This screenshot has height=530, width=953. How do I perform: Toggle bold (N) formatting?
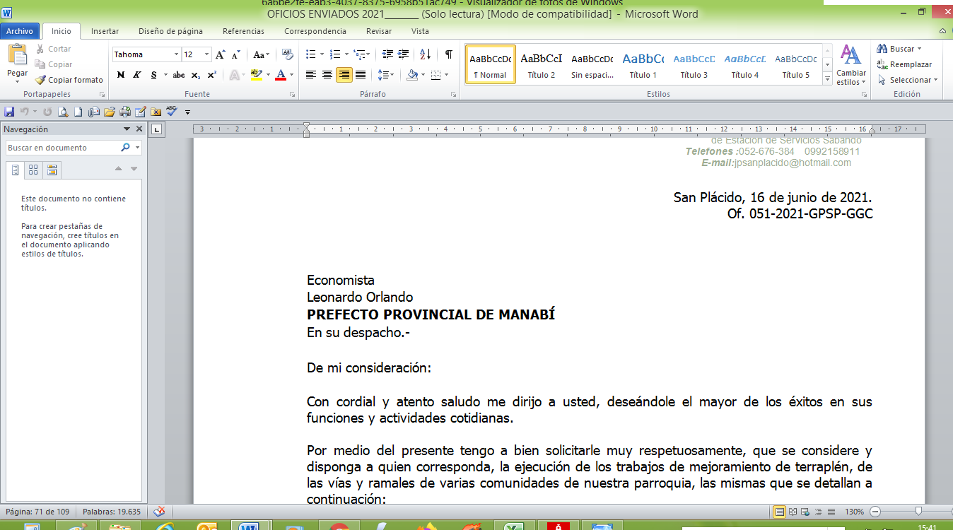coord(121,75)
